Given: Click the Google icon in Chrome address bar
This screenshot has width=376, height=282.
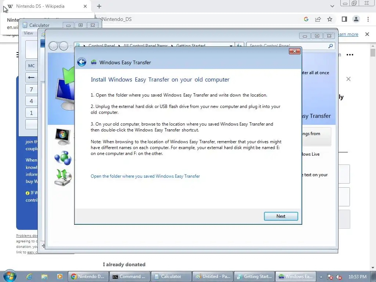Looking at the screenshot, I should point(306,19).
